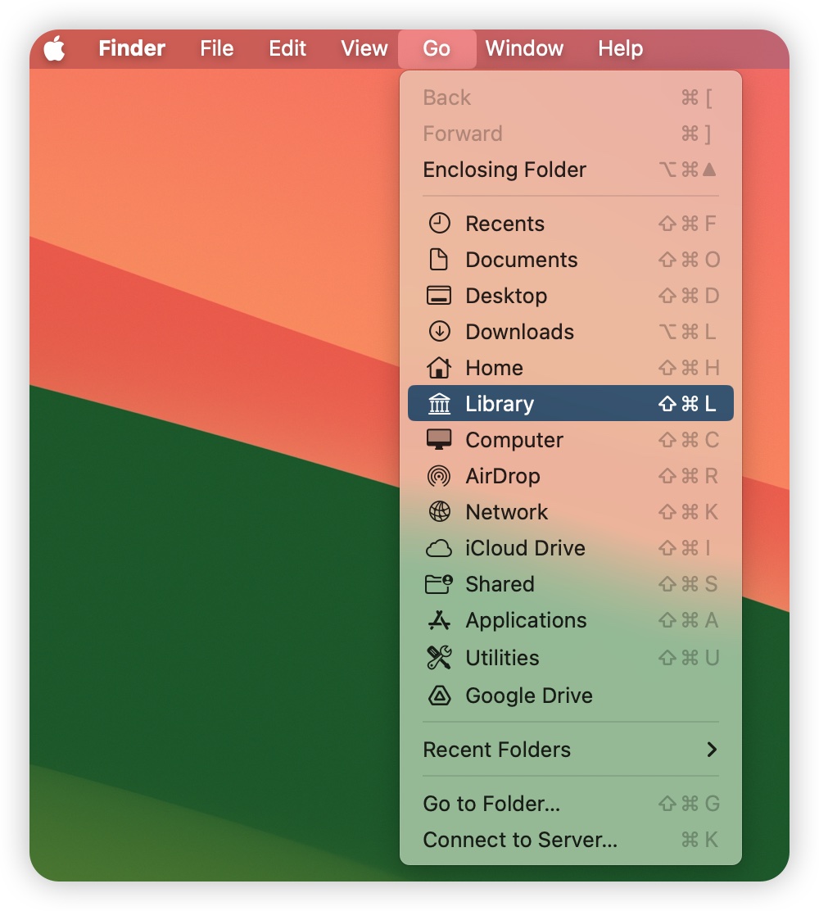
Task: Click the Downloads arrow icon
Action: (439, 331)
